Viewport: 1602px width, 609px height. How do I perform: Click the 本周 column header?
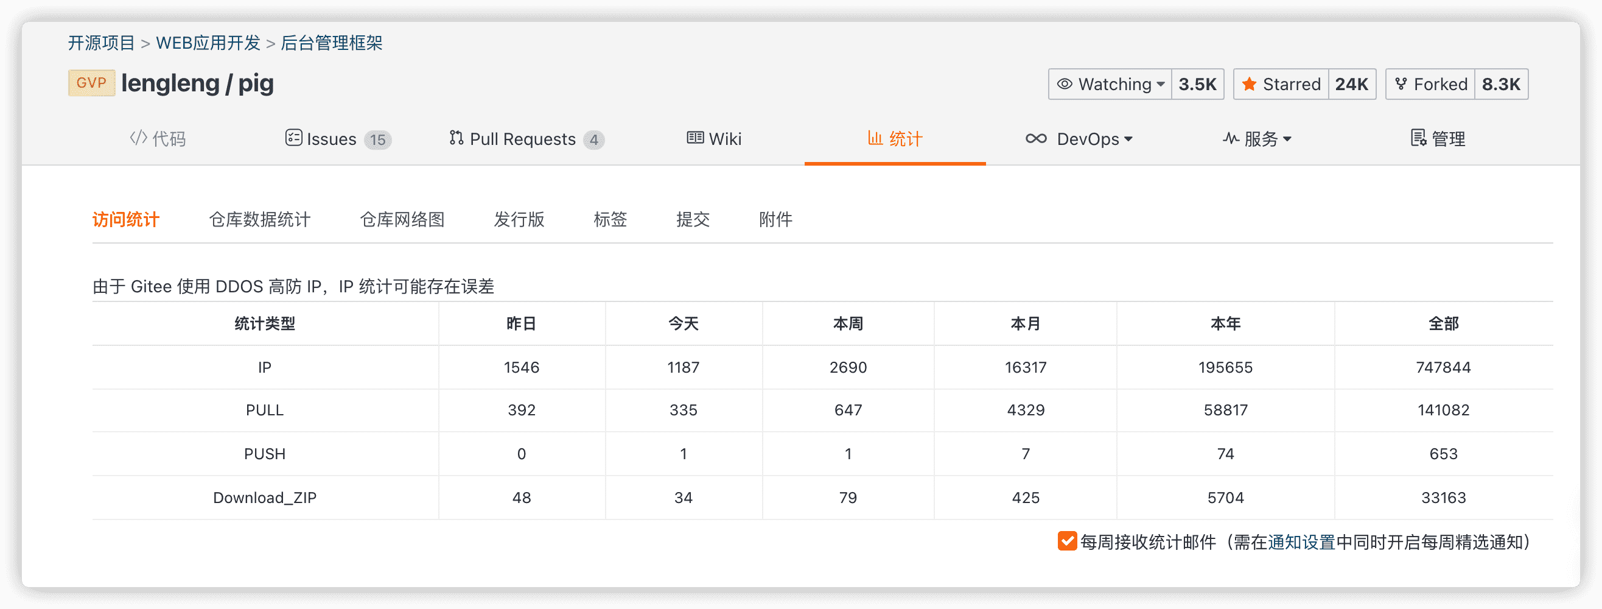[x=848, y=323]
